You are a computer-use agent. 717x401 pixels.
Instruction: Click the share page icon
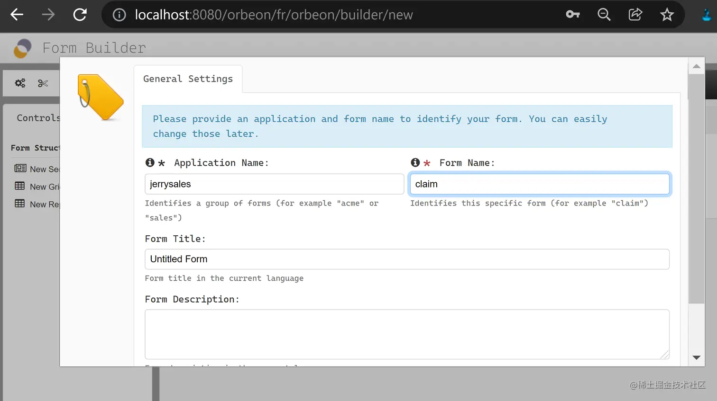(635, 14)
